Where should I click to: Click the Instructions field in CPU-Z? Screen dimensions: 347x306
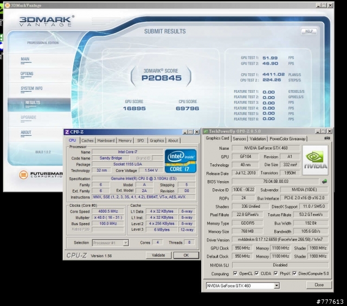tap(144, 197)
